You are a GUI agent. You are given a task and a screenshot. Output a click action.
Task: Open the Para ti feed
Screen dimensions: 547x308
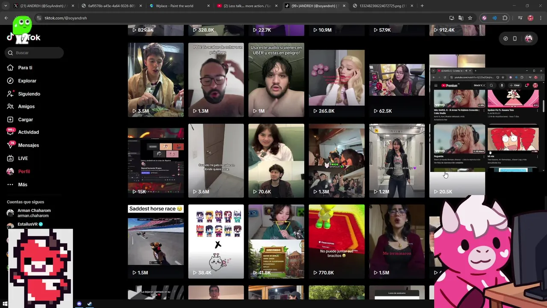[x=25, y=68]
